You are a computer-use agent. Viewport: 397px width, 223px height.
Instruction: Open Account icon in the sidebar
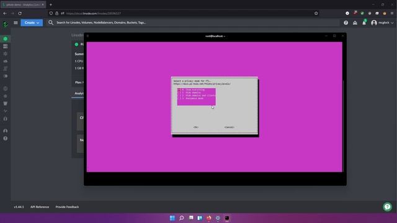tap(6, 131)
